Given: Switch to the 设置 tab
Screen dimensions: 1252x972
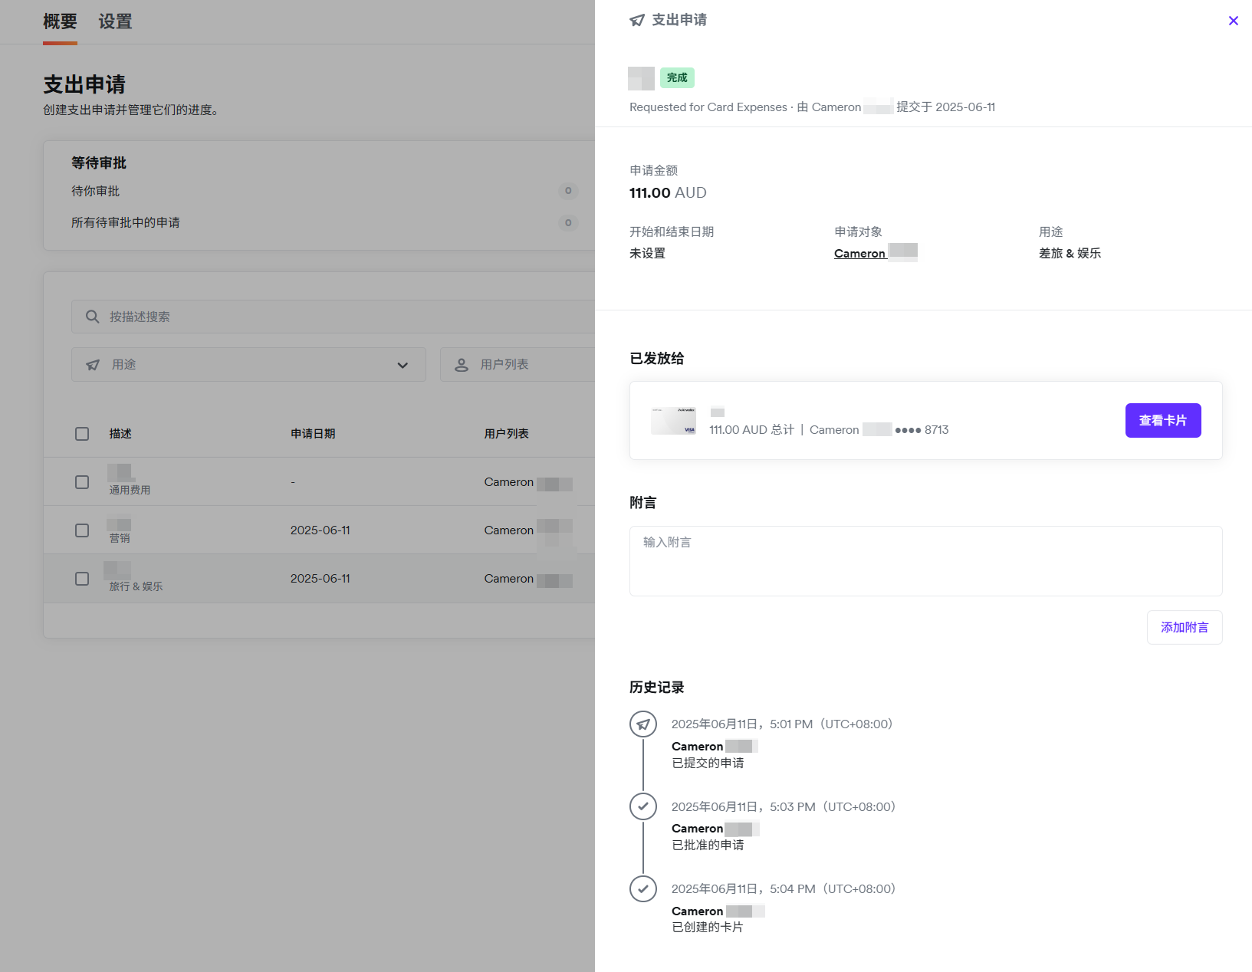Looking at the screenshot, I should click(x=115, y=21).
